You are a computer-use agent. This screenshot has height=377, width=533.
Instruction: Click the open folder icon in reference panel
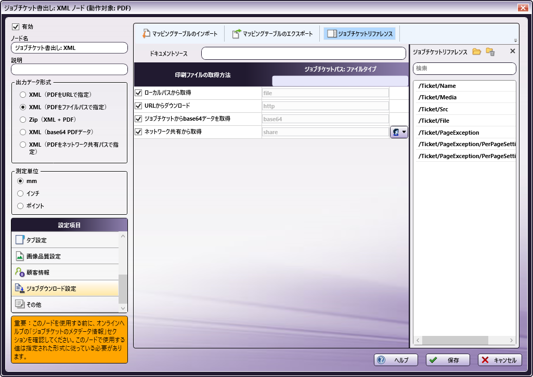[x=476, y=51]
